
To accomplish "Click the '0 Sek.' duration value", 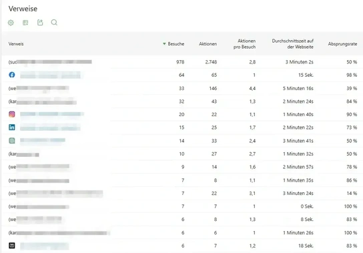I will point(307,206).
